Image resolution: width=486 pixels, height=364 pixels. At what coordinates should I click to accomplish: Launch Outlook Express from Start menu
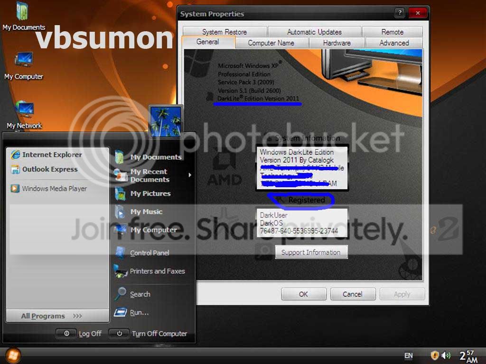[44, 169]
